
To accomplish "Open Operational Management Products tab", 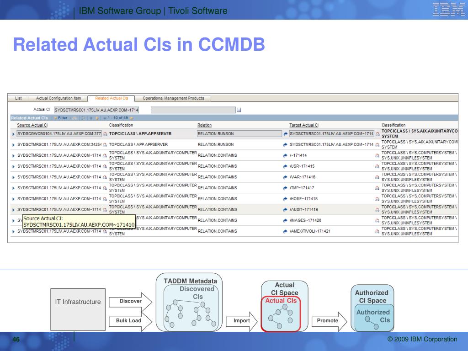I will tap(173, 98).
